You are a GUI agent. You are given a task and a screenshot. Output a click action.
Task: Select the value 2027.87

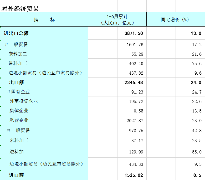click(135, 121)
